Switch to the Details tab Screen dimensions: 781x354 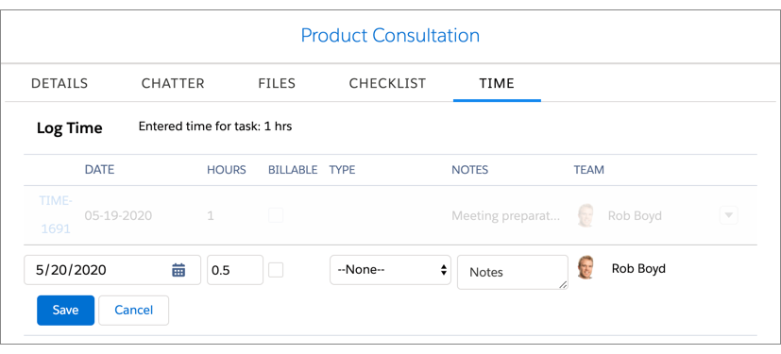(x=59, y=83)
